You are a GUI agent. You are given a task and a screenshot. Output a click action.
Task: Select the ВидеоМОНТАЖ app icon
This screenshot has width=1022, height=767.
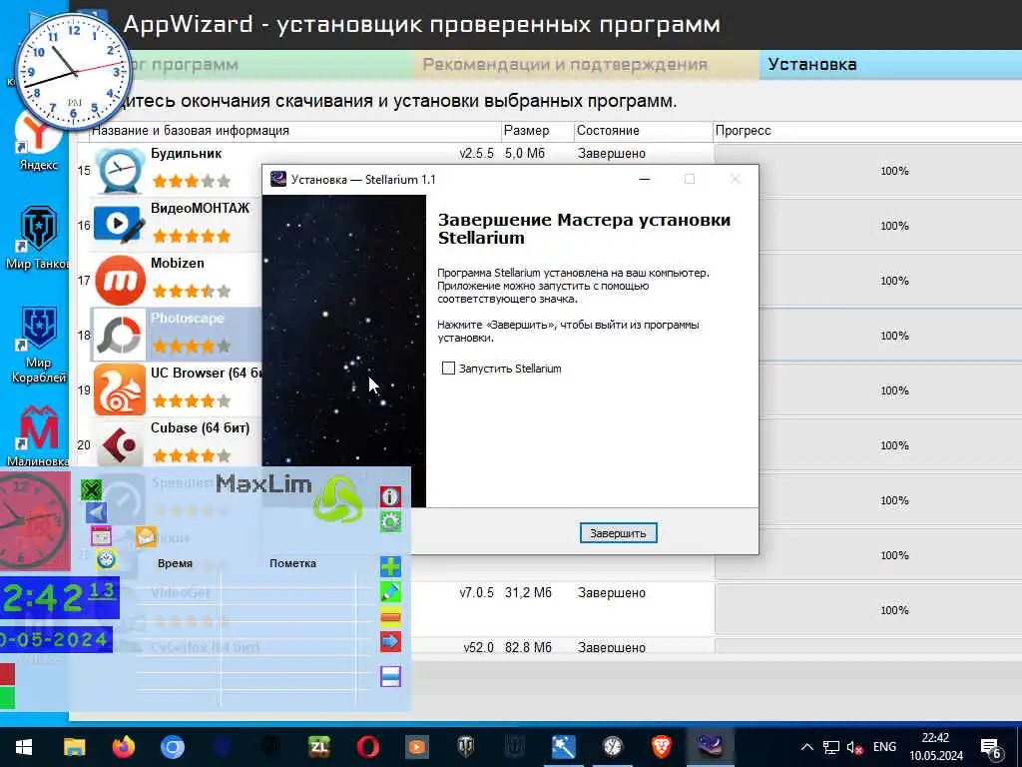[119, 225]
